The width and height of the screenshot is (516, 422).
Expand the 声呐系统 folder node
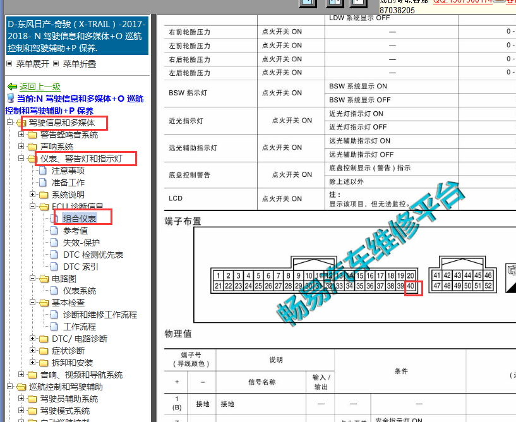[x=21, y=147]
